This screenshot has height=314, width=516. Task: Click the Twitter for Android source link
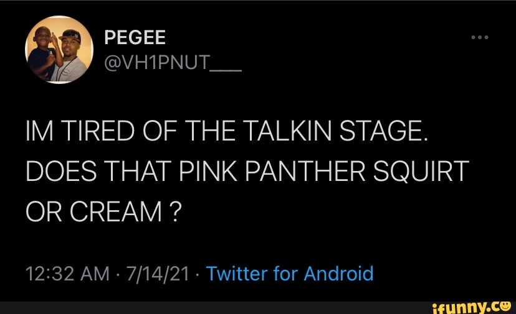click(289, 274)
